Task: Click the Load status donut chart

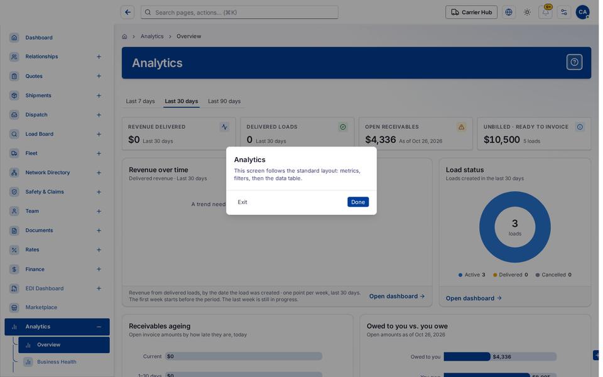Action: [514, 227]
